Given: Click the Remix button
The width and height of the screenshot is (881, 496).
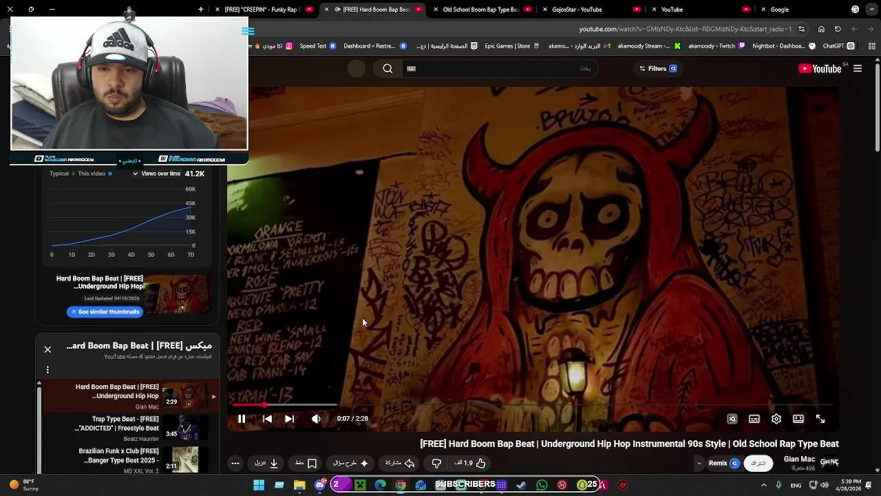Looking at the screenshot, I should pyautogui.click(x=723, y=463).
